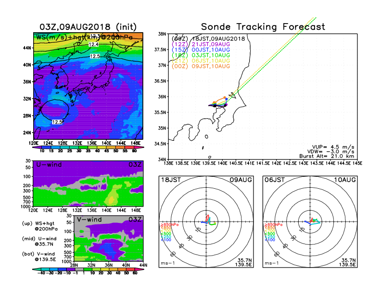Select the (18Z) 03JST,10AUG legend entry
Image resolution: width=381 pixels, height=294 pixels.
tap(203, 55)
